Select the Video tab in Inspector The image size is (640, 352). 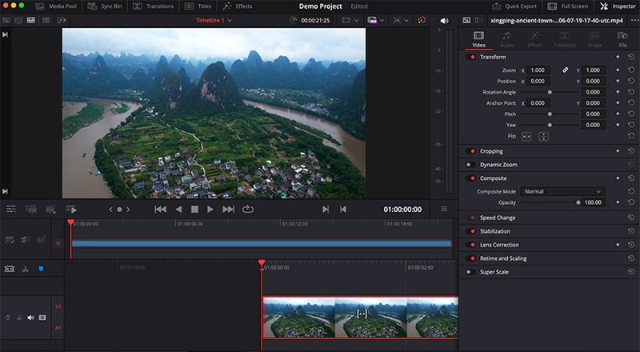[x=478, y=39]
